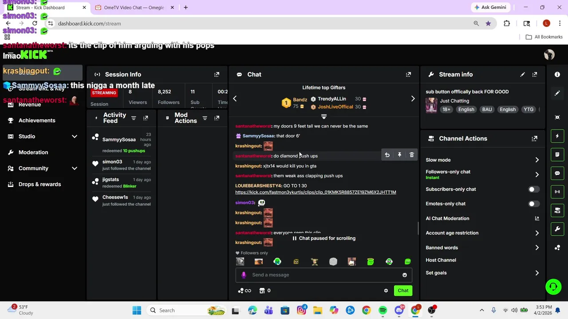Pin the 'do diamond push ups' message
568x319 pixels.
[399, 155]
